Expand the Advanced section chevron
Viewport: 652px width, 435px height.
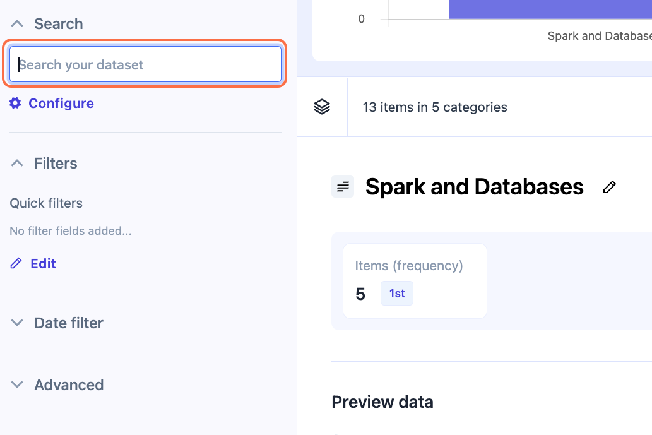[18, 385]
